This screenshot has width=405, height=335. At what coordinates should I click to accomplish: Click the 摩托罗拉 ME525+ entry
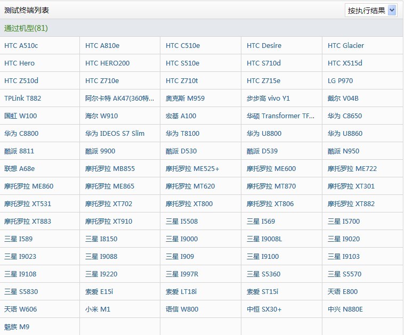pos(192,168)
